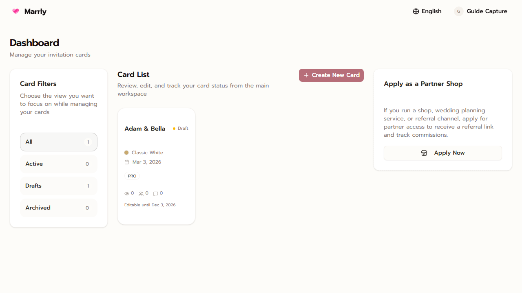
Task: Click the shop icon inside Apply Now
Action: pyautogui.click(x=424, y=153)
